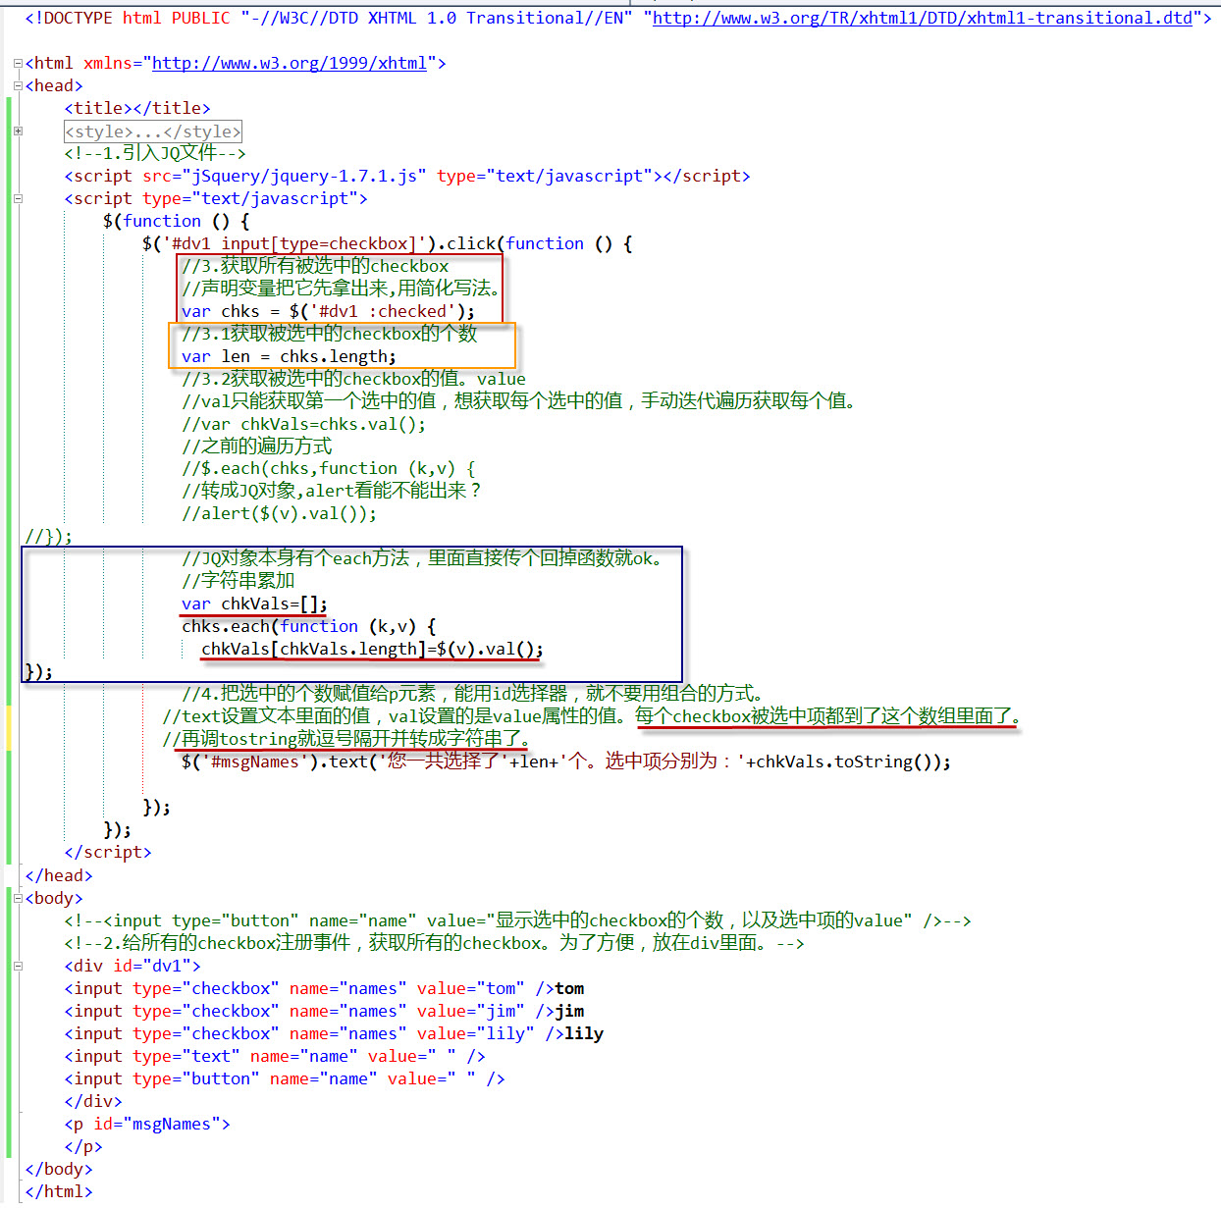Click the closing </script> tag

pyautogui.click(x=108, y=852)
